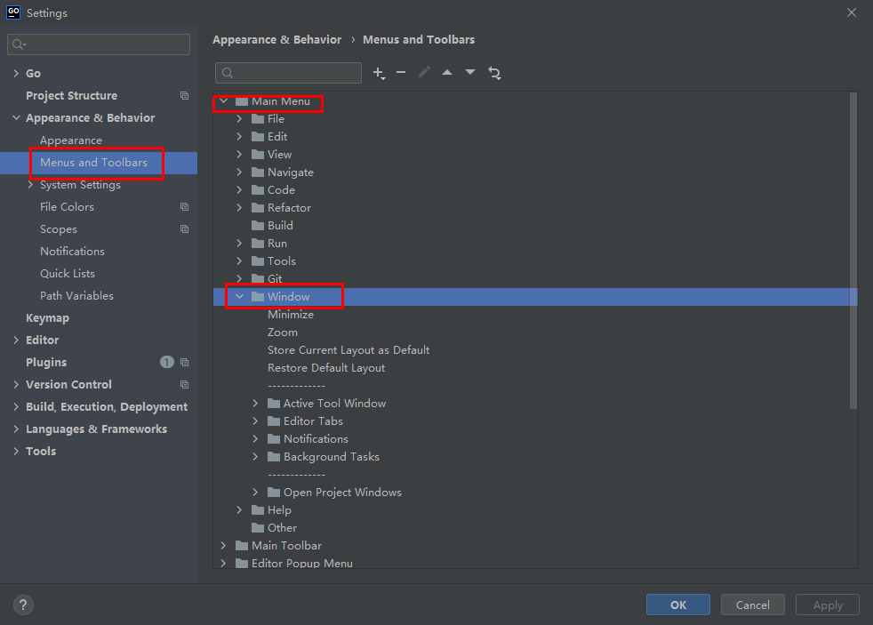Select the Zoom action in Window menu

coord(283,333)
